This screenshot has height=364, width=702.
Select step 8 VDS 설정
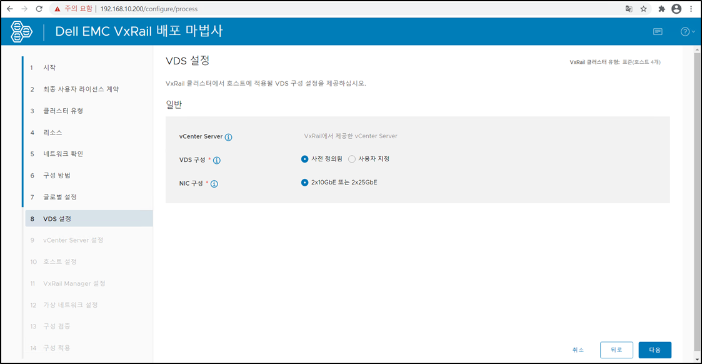[x=89, y=218]
